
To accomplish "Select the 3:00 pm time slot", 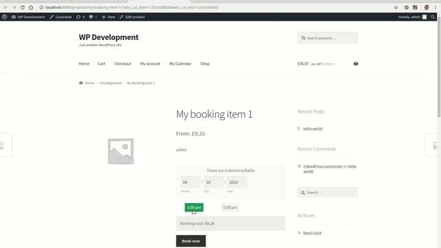I will click(x=194, y=207).
